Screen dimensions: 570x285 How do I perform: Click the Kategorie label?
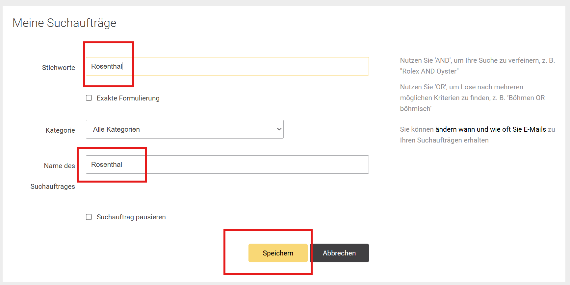tap(60, 130)
